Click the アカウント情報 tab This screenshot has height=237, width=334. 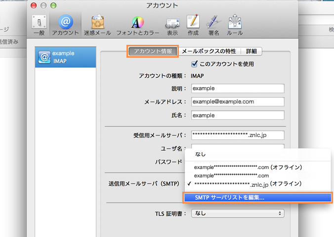153,51
